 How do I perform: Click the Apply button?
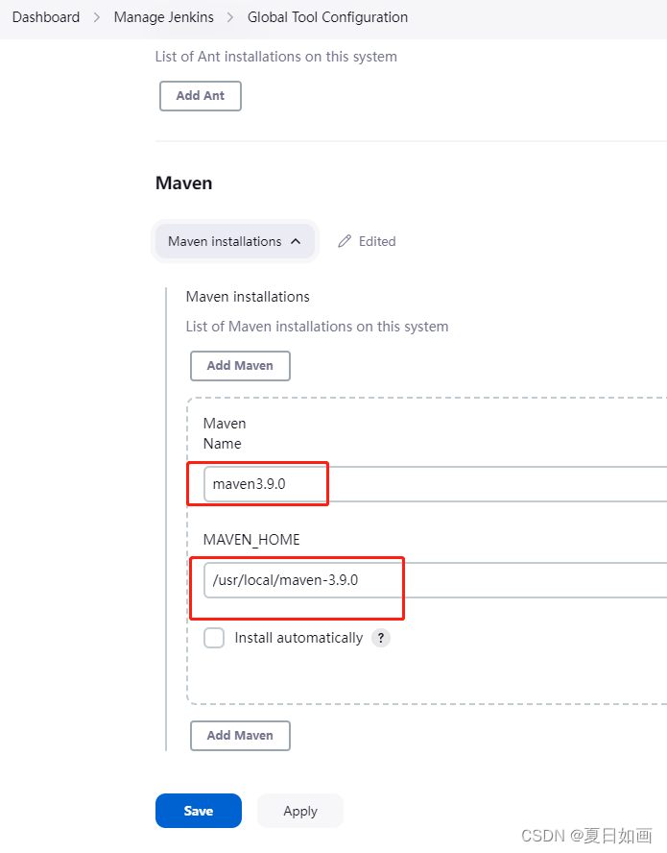coord(299,810)
